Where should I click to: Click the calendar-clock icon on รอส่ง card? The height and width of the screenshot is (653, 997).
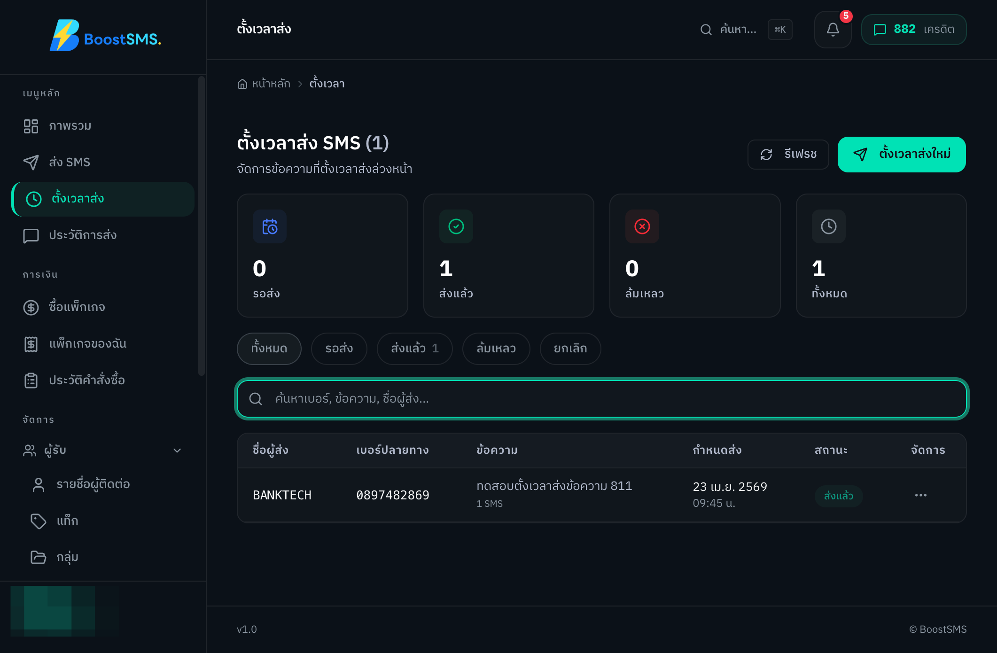tap(270, 226)
